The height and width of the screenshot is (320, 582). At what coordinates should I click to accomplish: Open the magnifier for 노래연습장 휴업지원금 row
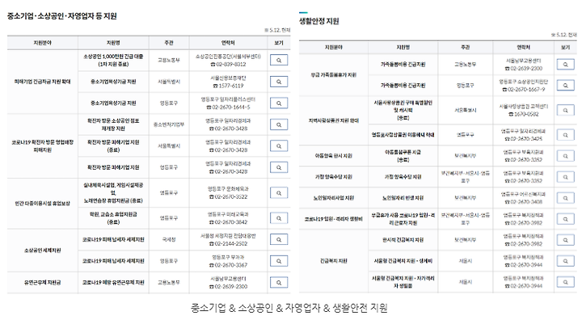pyautogui.click(x=279, y=193)
